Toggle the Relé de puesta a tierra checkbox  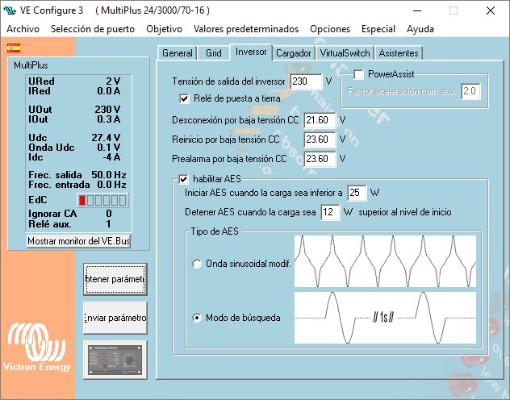[x=184, y=98]
